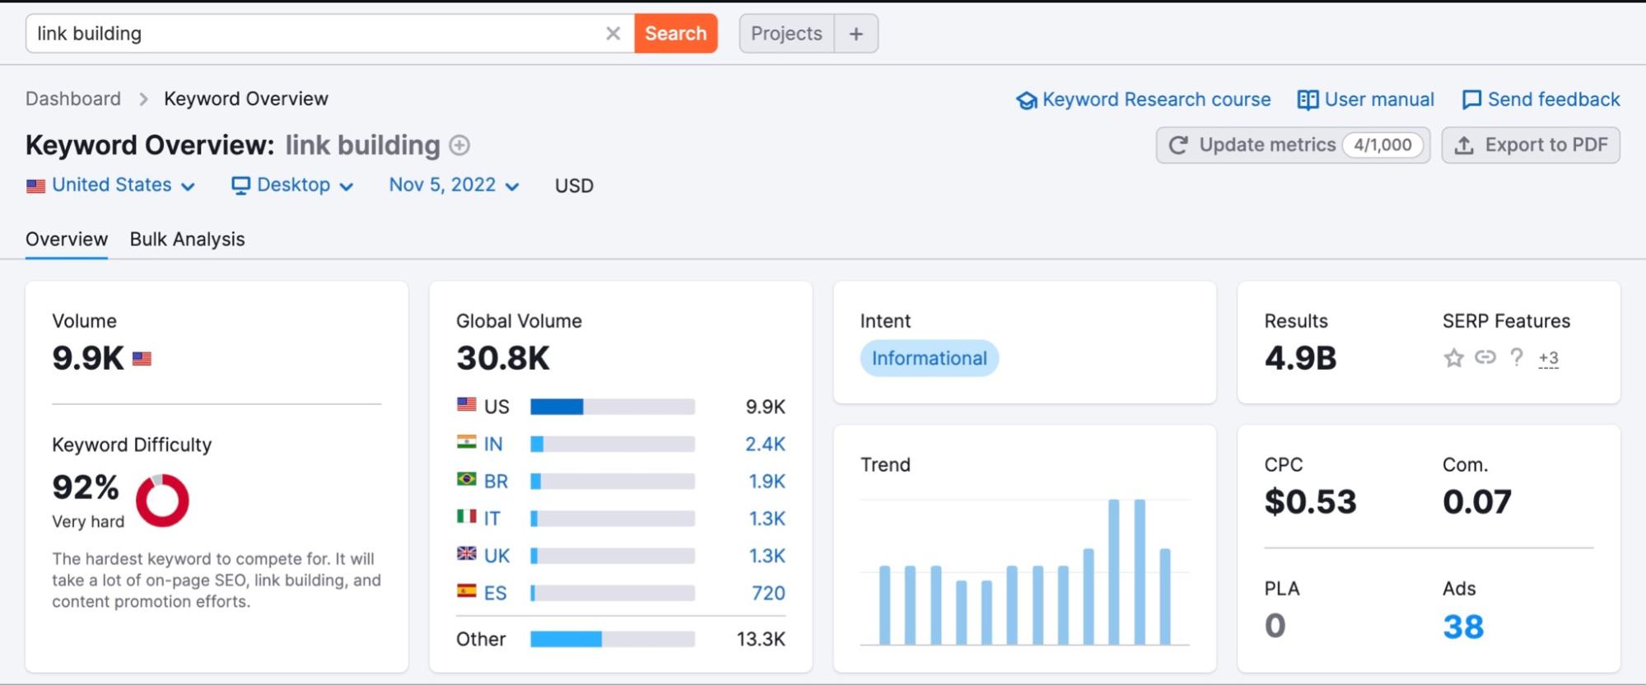The height and width of the screenshot is (685, 1646).
Task: Expand the Desktop device dropdown
Action: [x=292, y=185]
